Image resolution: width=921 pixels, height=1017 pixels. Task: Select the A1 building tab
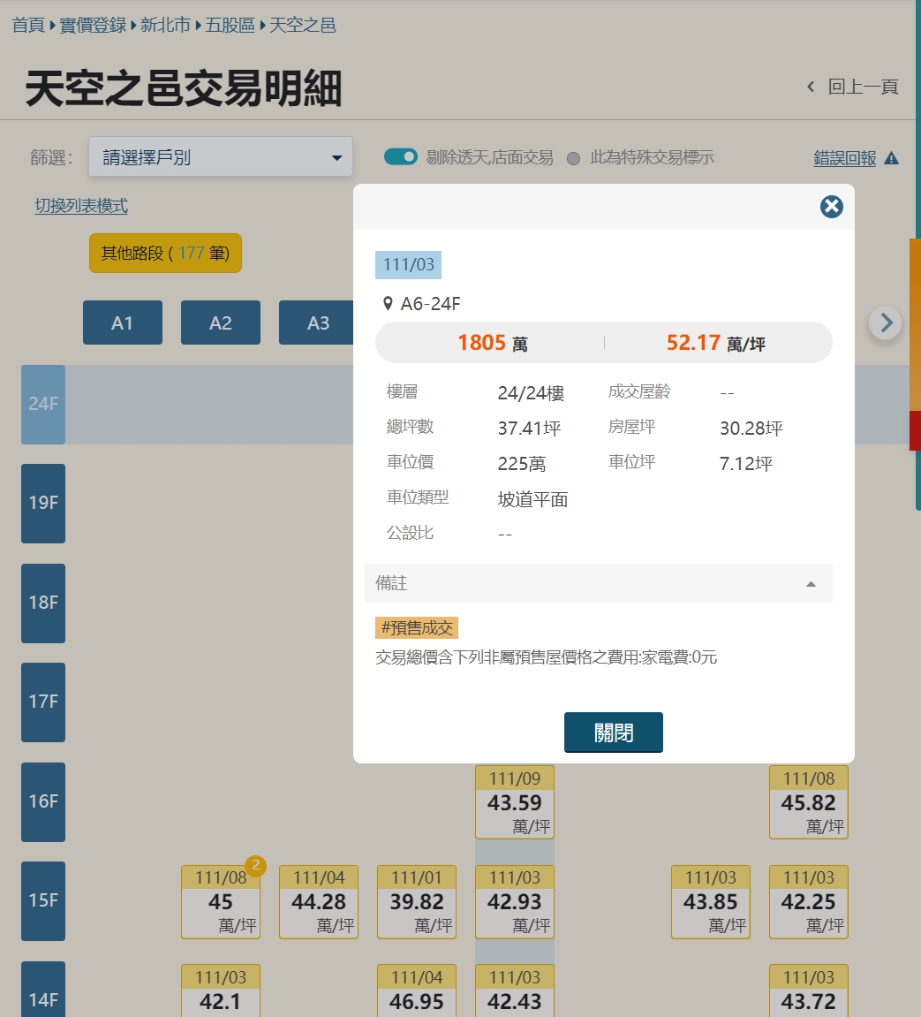tap(123, 323)
